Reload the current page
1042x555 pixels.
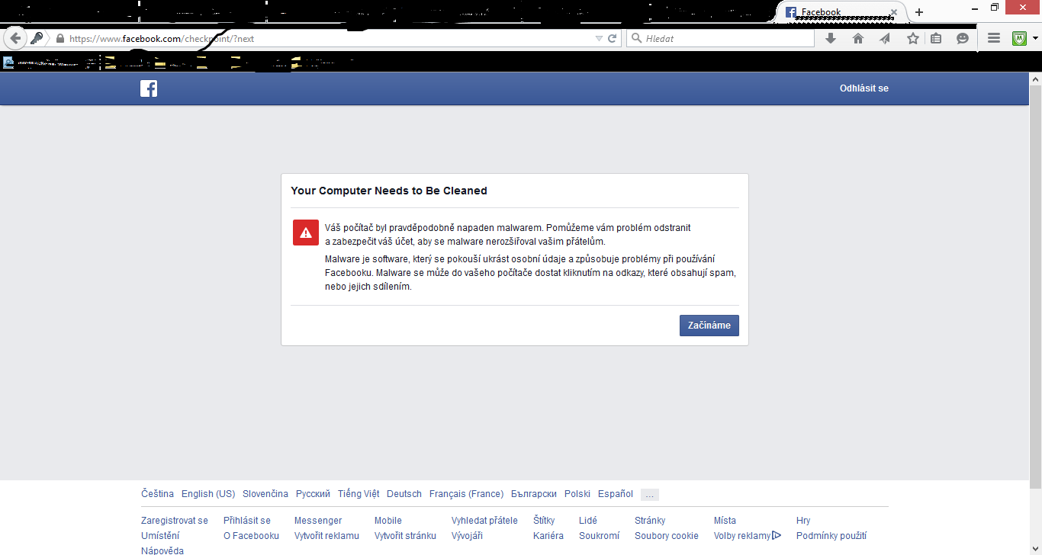pos(612,38)
